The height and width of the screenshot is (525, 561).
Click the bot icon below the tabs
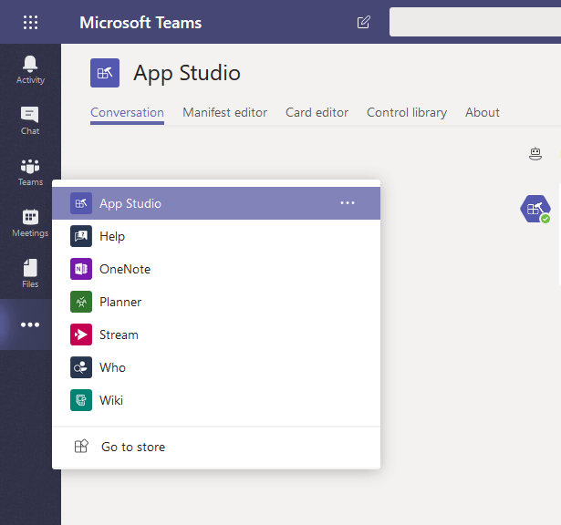[x=535, y=154]
